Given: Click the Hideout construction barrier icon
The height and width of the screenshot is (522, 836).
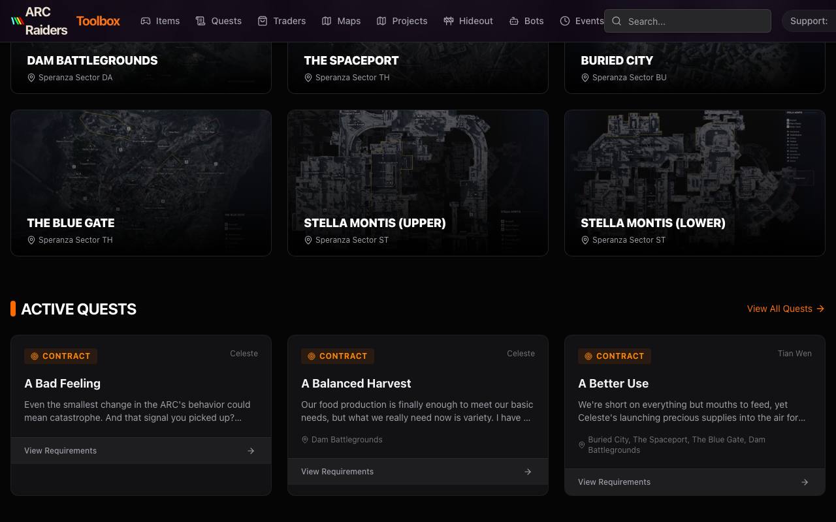Looking at the screenshot, I should [x=449, y=21].
